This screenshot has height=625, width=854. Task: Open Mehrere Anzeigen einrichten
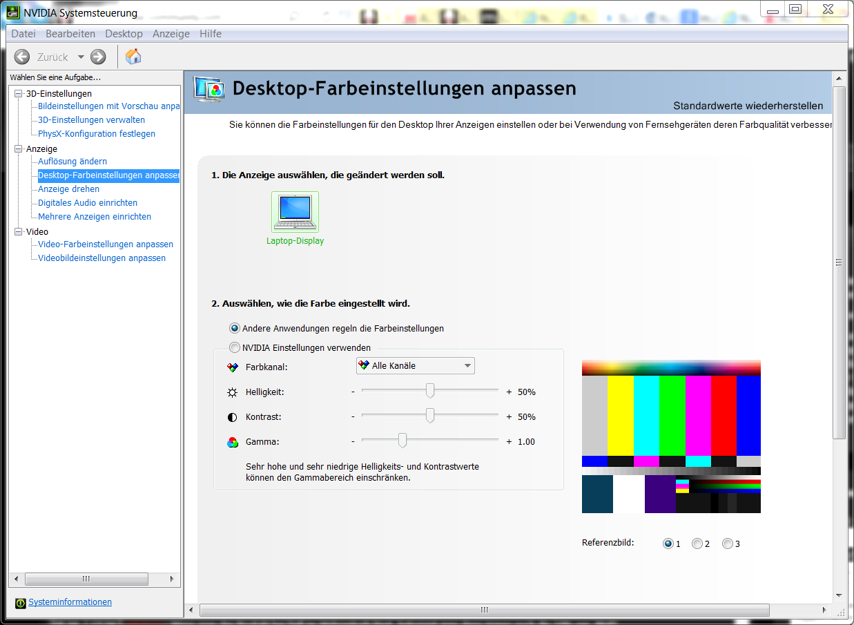tap(95, 217)
